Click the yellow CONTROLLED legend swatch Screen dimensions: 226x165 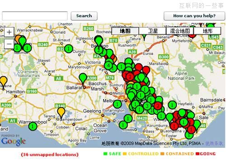[x=125, y=154]
